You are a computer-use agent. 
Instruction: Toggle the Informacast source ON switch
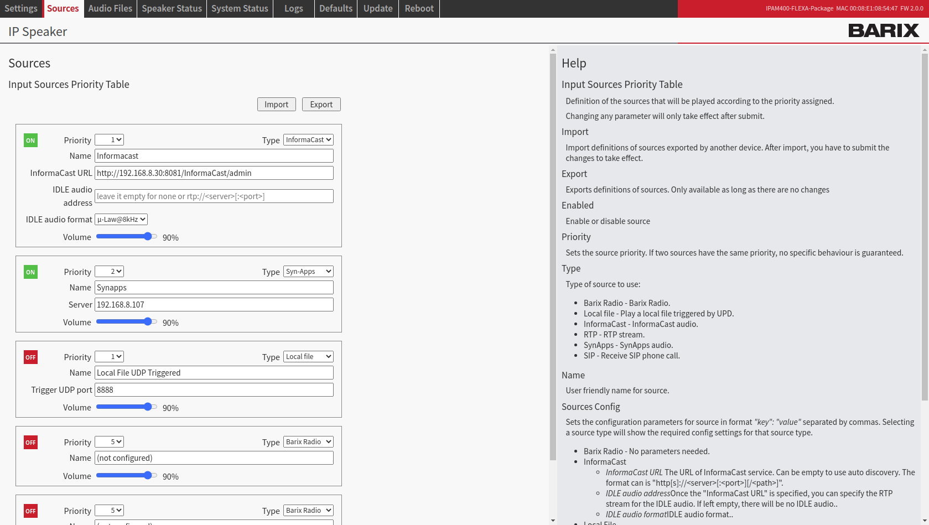(x=30, y=141)
